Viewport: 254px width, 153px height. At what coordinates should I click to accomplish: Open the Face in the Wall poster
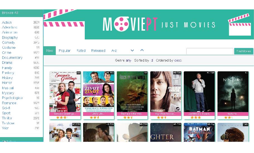tap(132, 92)
